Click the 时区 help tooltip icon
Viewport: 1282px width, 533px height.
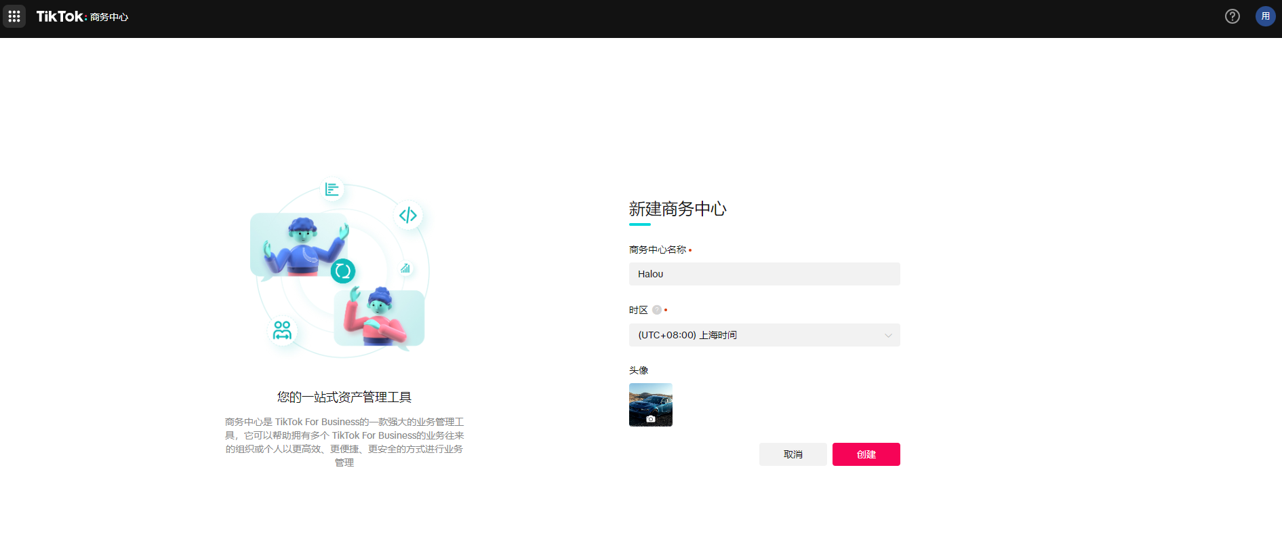[656, 310]
